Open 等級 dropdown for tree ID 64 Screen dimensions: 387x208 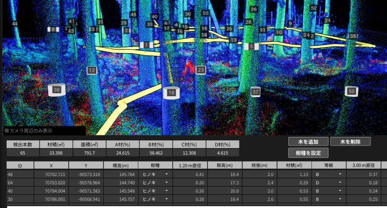pyautogui.click(x=340, y=183)
